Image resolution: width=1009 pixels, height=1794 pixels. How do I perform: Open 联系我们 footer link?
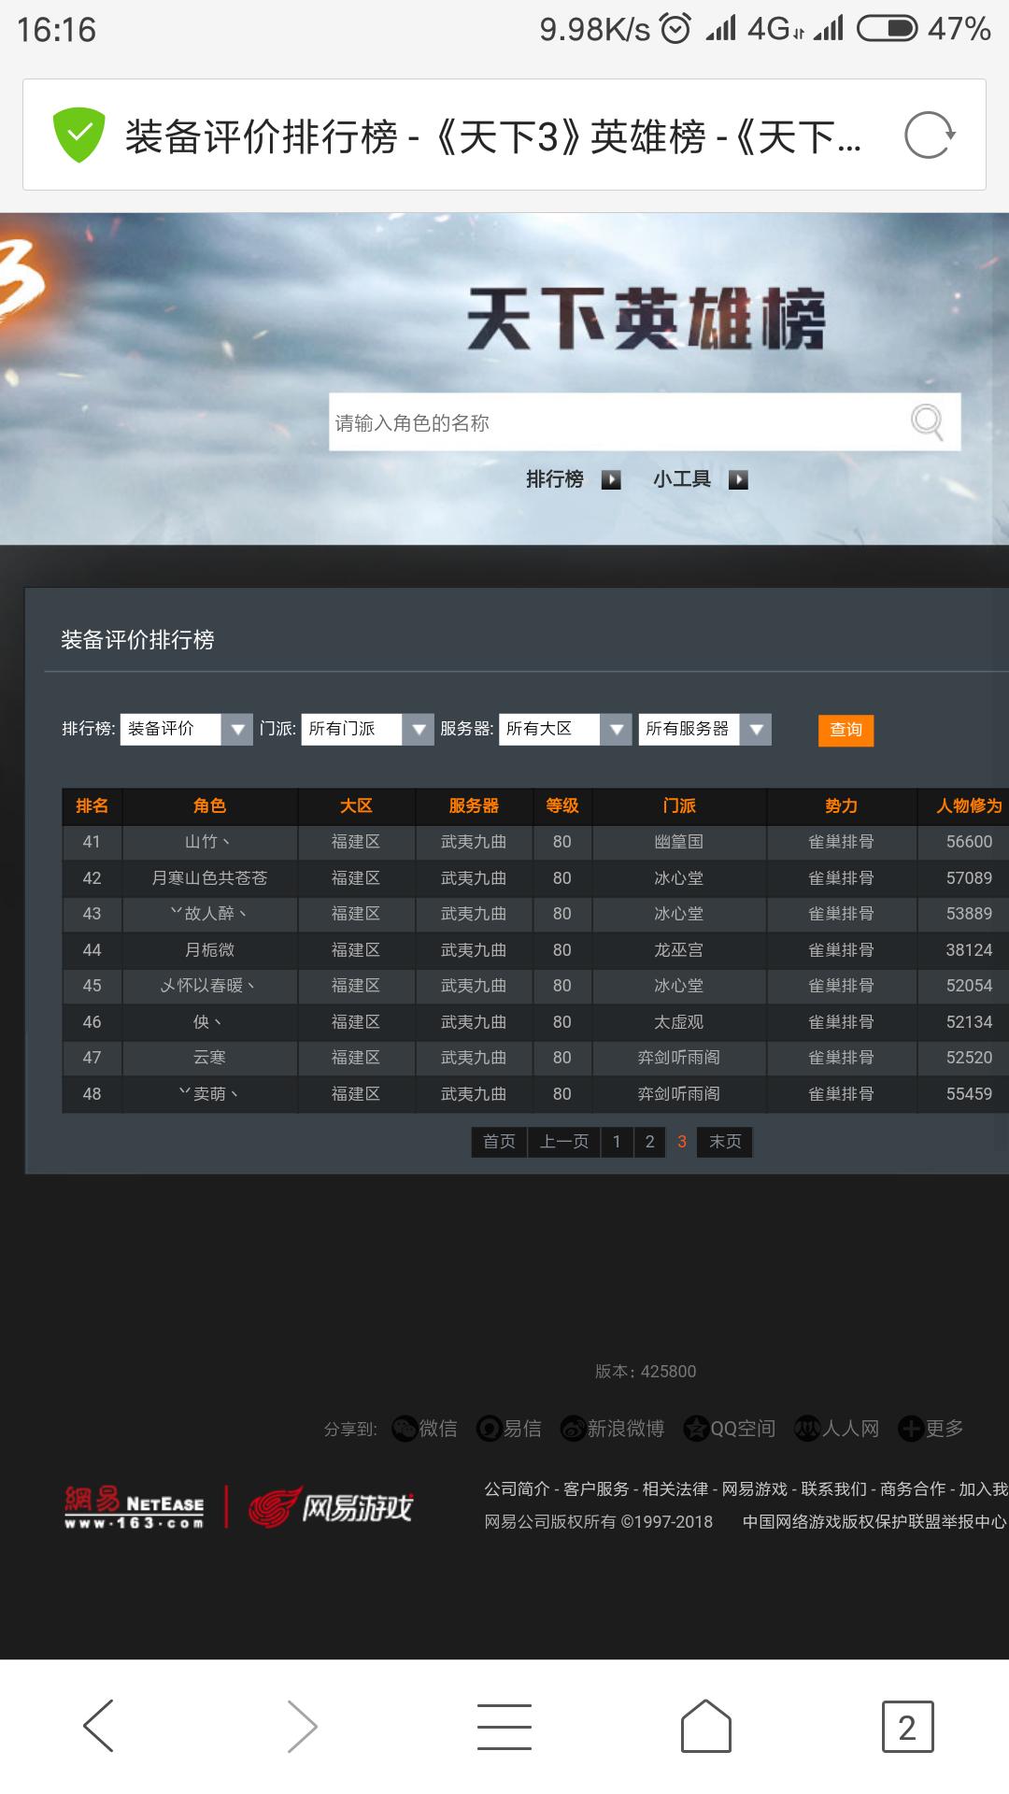click(x=834, y=1488)
